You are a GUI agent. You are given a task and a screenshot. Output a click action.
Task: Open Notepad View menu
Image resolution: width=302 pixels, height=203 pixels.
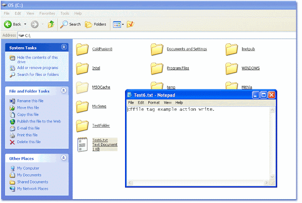pos(168,103)
